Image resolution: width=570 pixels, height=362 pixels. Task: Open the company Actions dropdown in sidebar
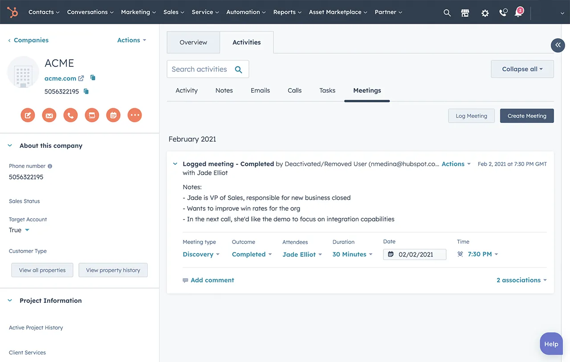(x=131, y=40)
